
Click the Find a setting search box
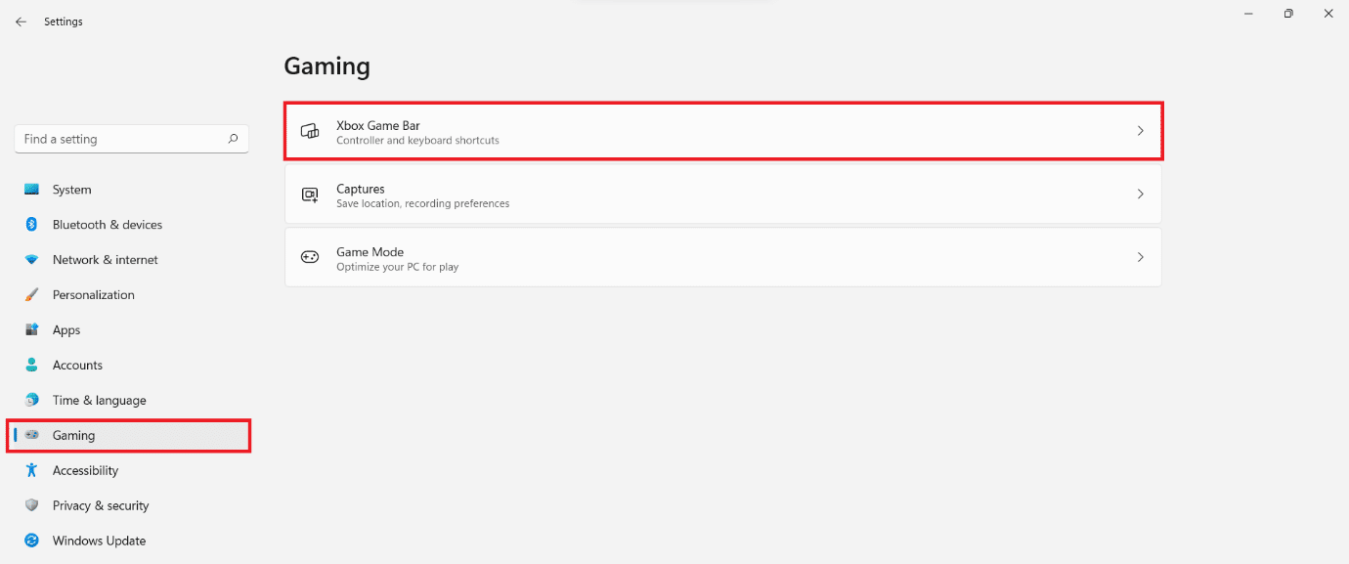[117, 139]
